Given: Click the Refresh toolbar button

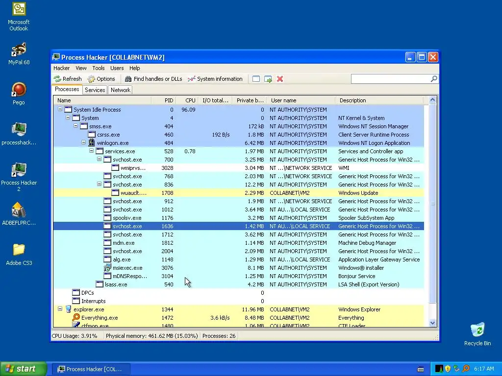Looking at the screenshot, I should (x=68, y=79).
